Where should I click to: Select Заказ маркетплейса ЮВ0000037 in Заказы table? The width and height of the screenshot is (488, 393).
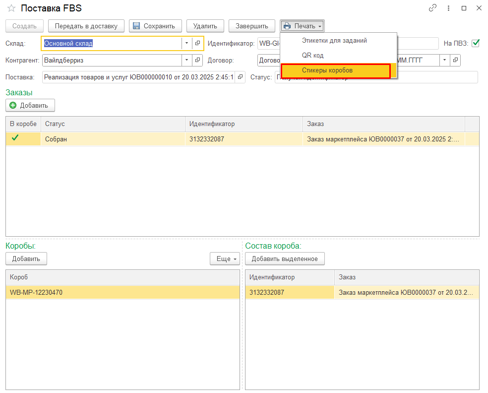coord(384,139)
